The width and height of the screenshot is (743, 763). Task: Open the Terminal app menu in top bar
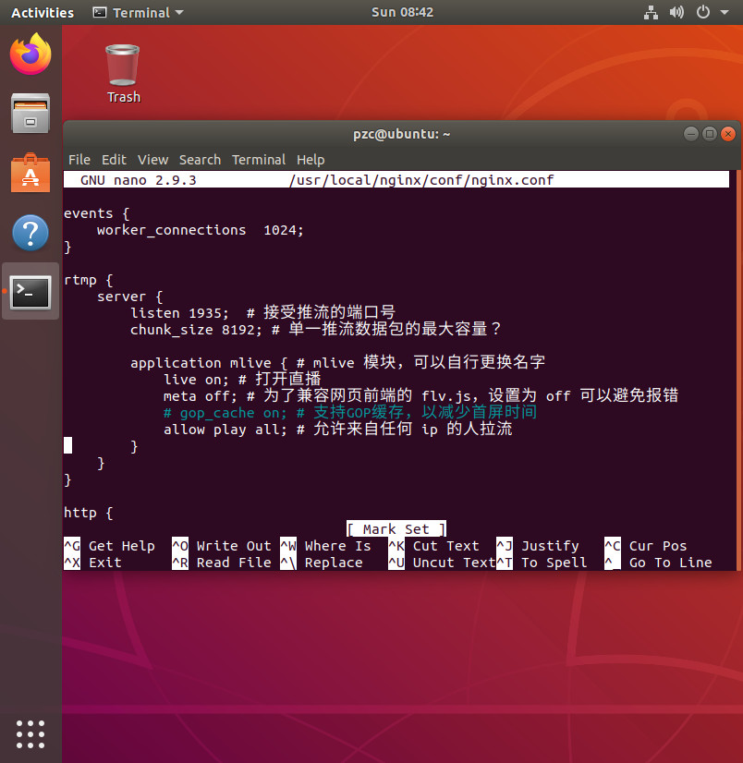click(x=139, y=12)
